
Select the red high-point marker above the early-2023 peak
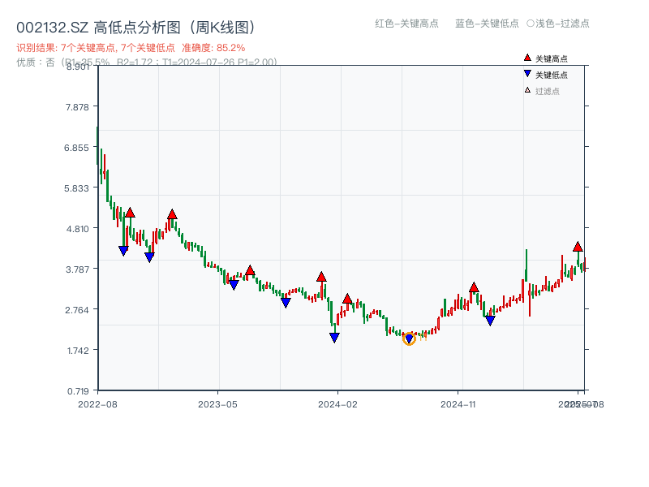[x=173, y=213]
